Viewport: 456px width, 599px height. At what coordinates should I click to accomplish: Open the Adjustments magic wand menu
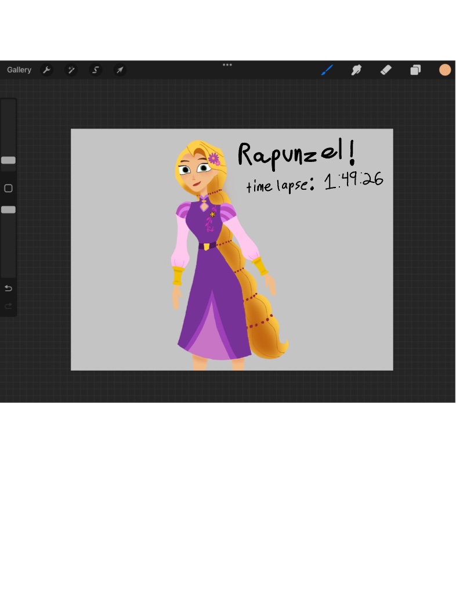click(71, 70)
